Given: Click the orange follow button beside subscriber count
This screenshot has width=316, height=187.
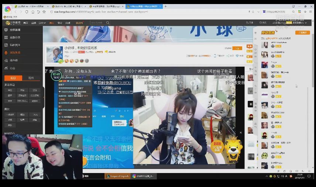Looking at the screenshot, I should pos(237,48).
